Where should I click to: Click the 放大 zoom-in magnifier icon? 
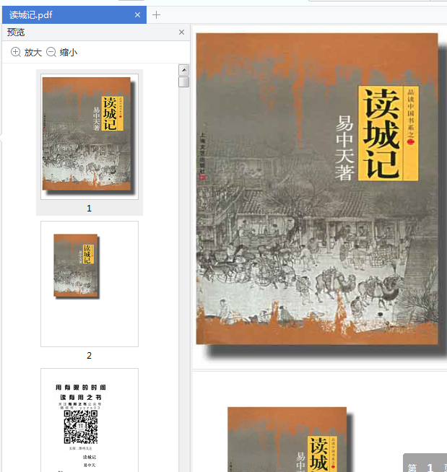point(16,52)
